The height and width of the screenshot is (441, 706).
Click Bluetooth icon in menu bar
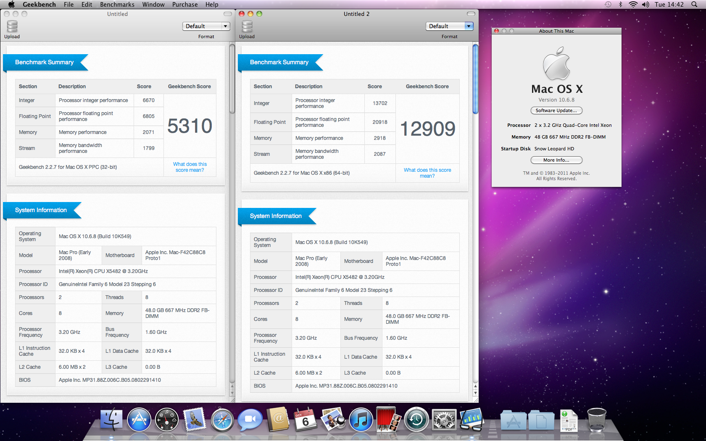coord(620,4)
